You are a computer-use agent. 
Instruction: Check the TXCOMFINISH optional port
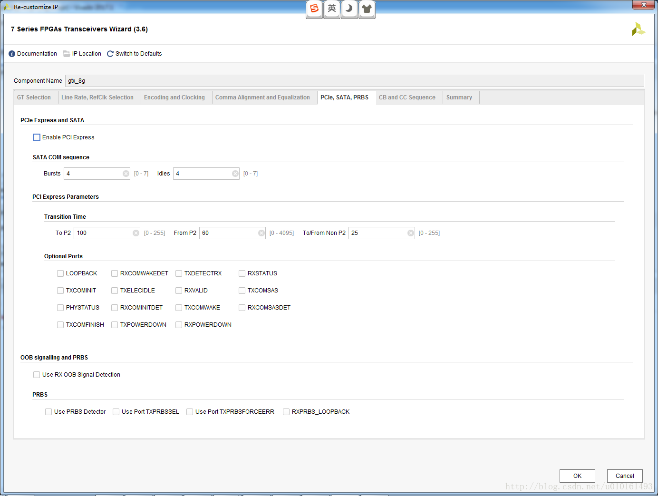click(x=60, y=325)
